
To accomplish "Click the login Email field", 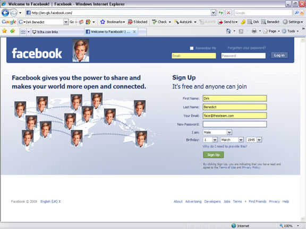I will pos(194,56).
